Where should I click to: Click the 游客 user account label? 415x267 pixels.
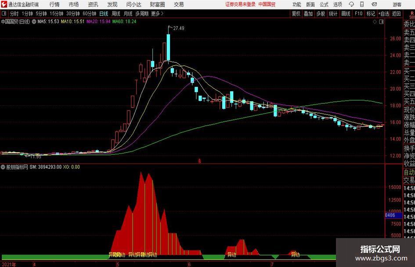[397, 4]
